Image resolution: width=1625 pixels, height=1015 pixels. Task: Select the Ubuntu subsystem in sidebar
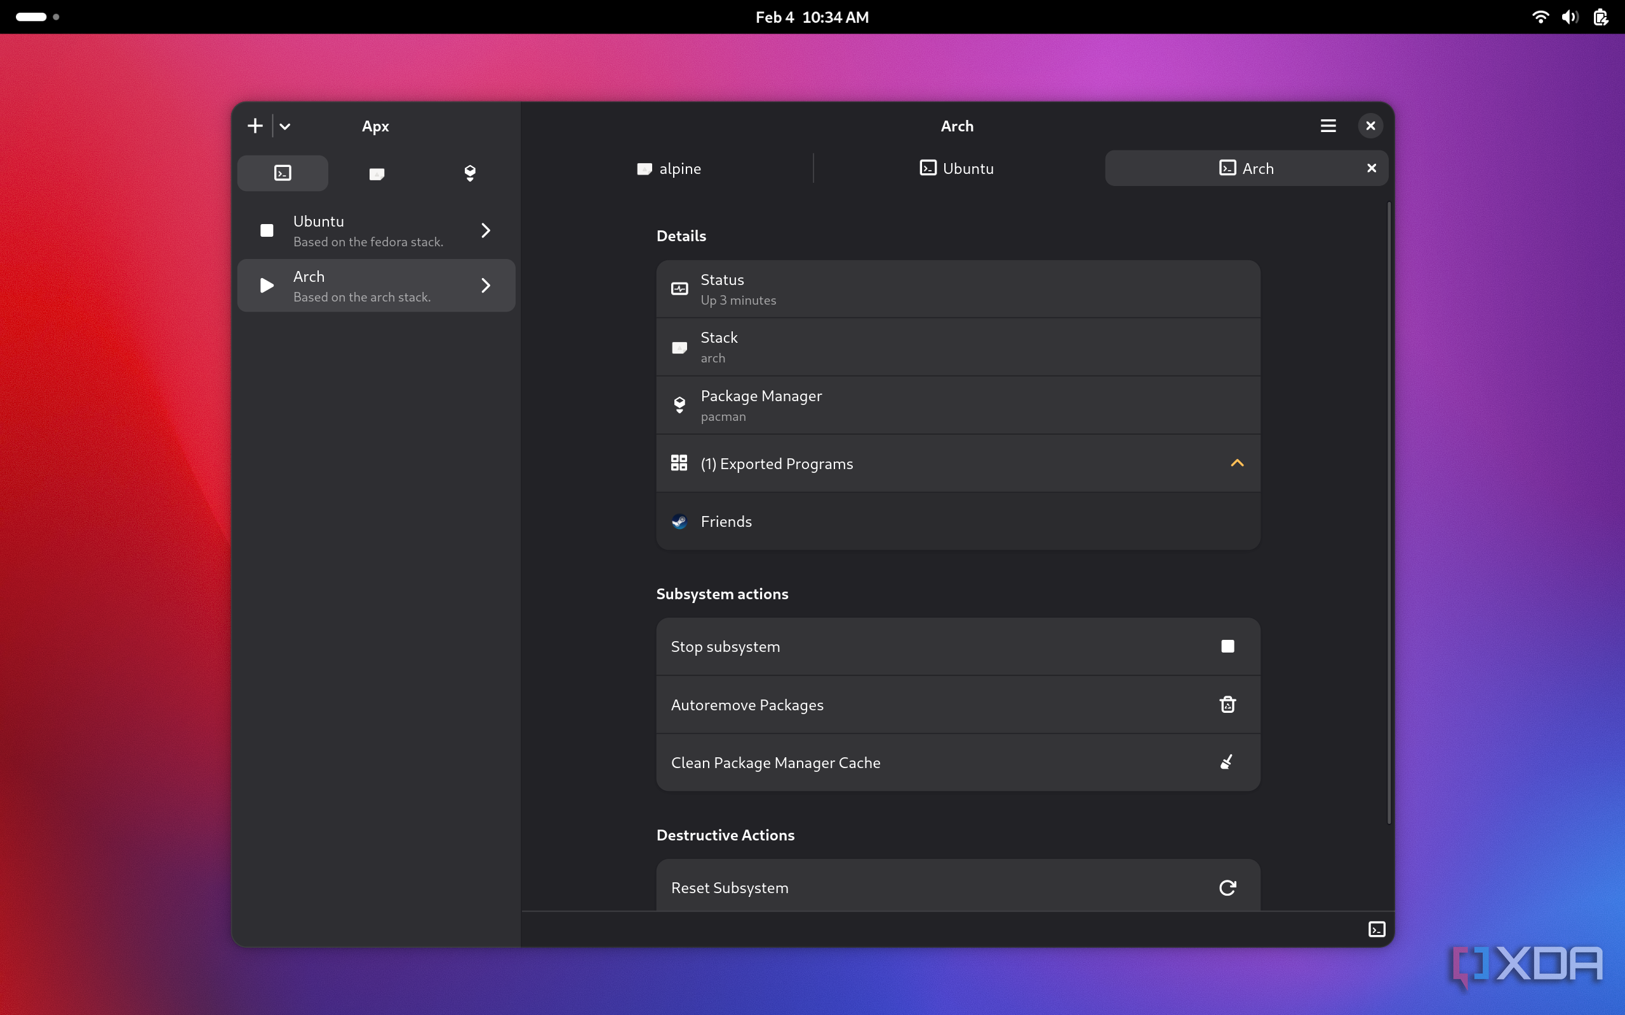point(377,230)
